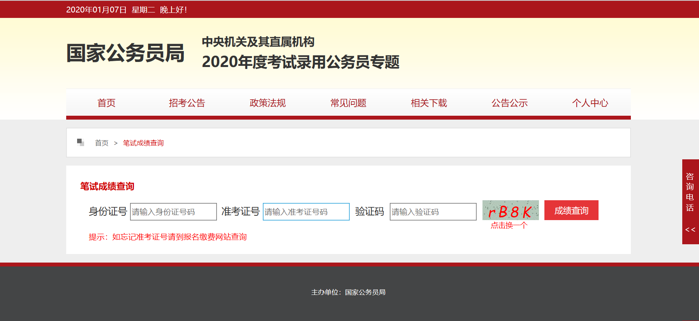Go to 首页 in the navigation bar
Screen dimensions: 699x321
pyautogui.click(x=106, y=103)
